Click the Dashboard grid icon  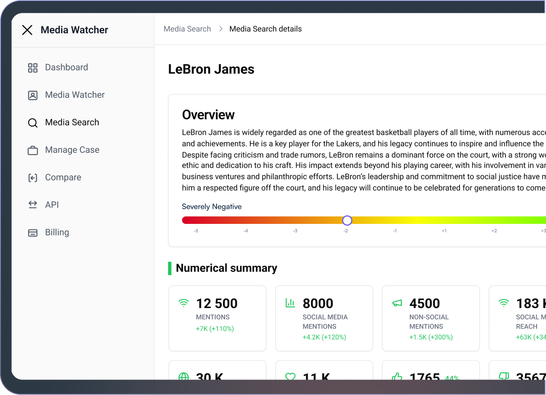pos(33,68)
